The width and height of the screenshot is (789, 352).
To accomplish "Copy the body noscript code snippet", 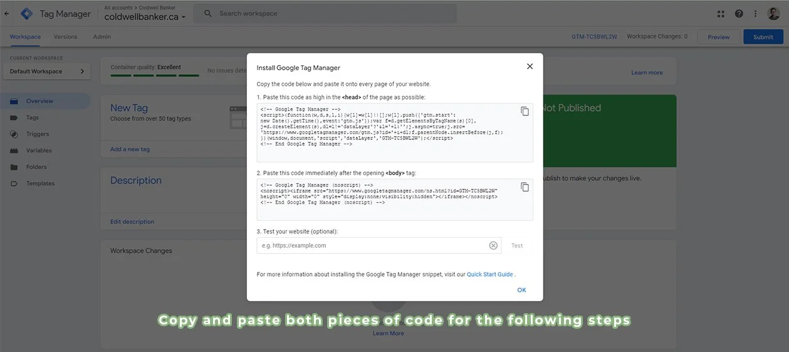I will point(525,187).
